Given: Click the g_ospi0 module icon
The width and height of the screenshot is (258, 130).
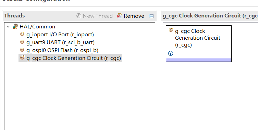Looking at the screenshot, I should click(x=22, y=50).
